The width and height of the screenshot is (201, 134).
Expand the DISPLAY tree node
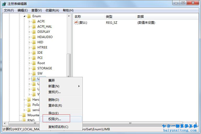(x=29, y=32)
